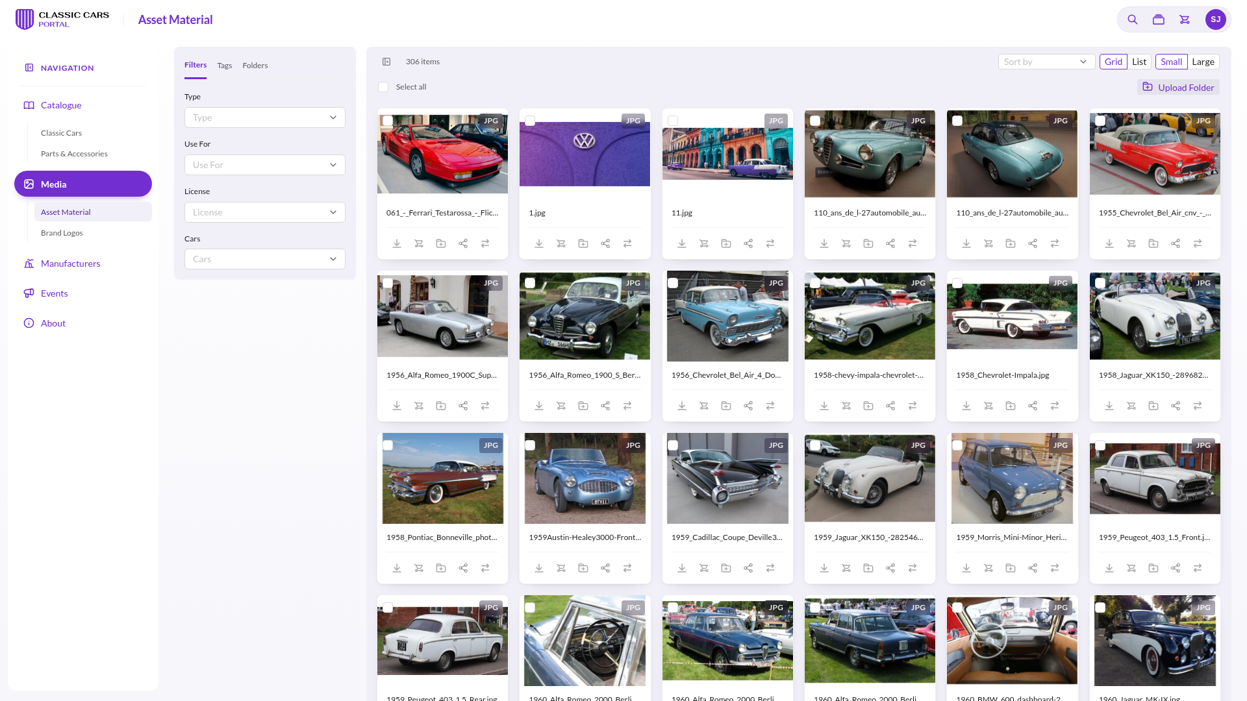
Task: Collapse navigation using the NAVIGATION header icon
Action: [29, 68]
